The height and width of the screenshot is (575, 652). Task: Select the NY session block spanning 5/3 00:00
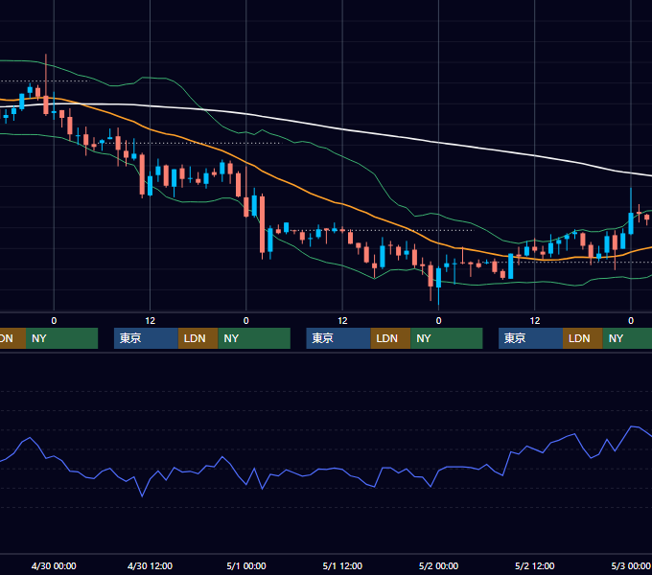[627, 338]
